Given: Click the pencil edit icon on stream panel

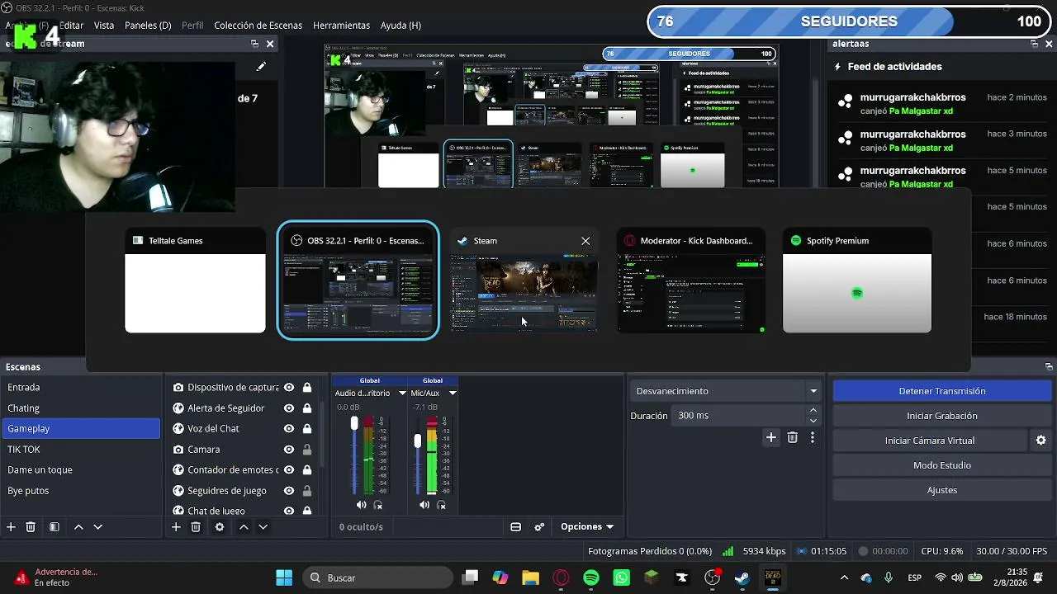Looking at the screenshot, I should (x=261, y=67).
